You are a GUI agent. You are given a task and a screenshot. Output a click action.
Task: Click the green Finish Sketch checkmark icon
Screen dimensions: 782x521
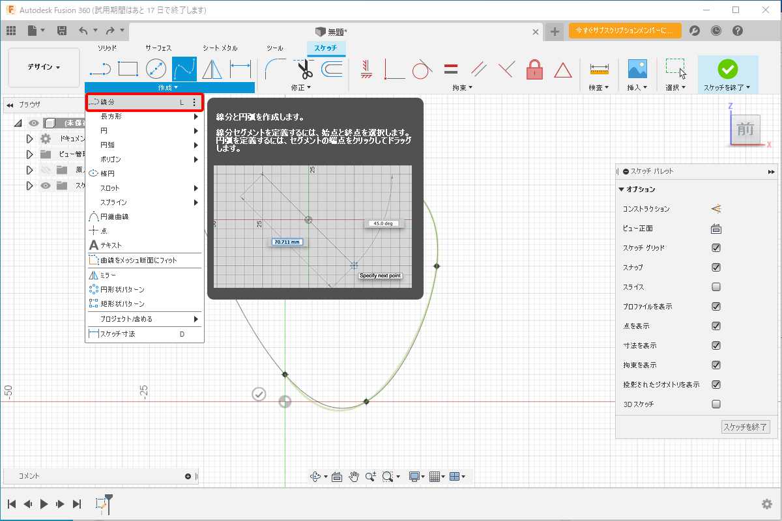coord(727,68)
